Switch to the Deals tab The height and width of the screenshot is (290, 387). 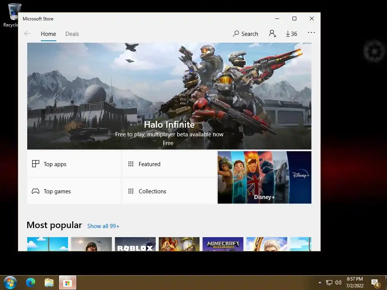click(72, 34)
